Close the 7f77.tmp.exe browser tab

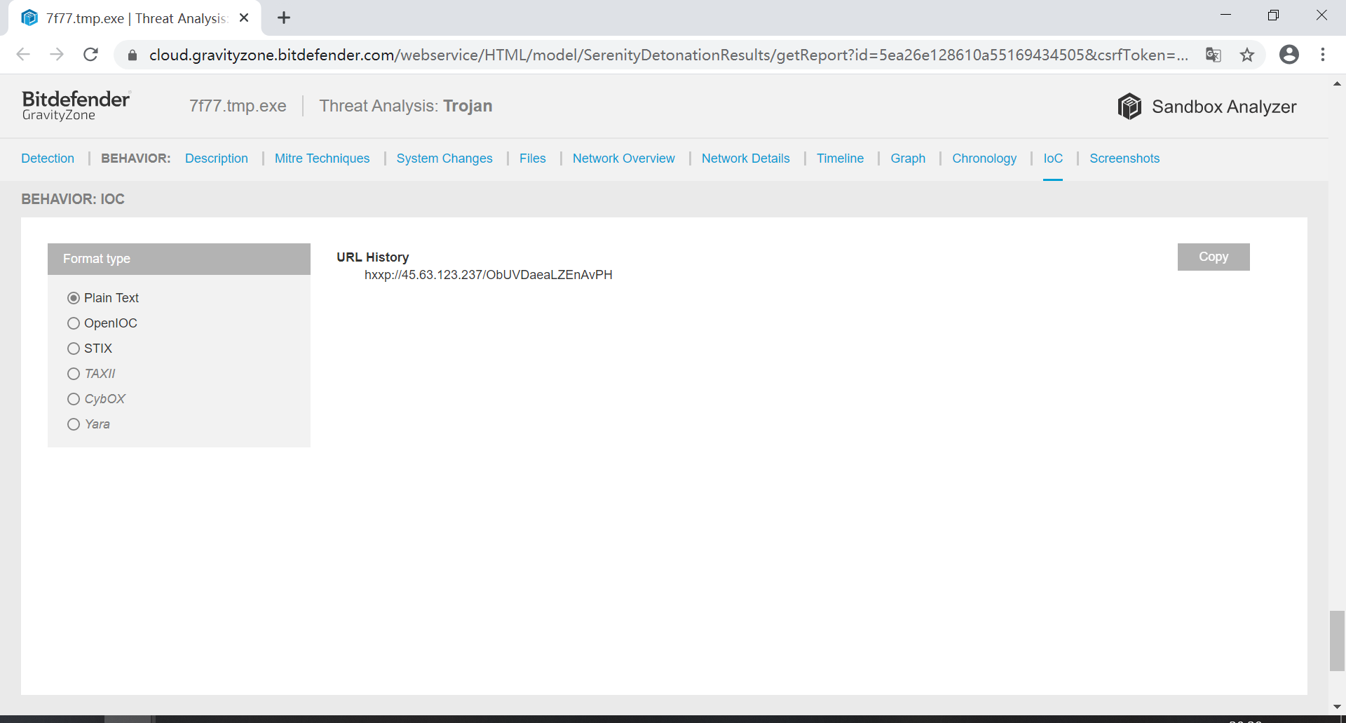click(244, 18)
